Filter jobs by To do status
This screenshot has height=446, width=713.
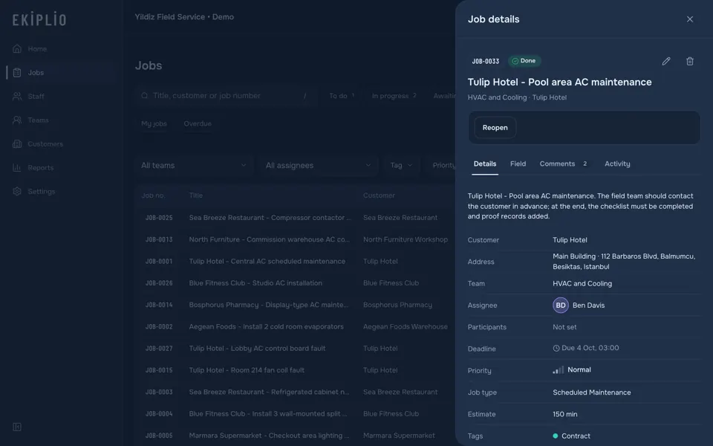click(341, 96)
